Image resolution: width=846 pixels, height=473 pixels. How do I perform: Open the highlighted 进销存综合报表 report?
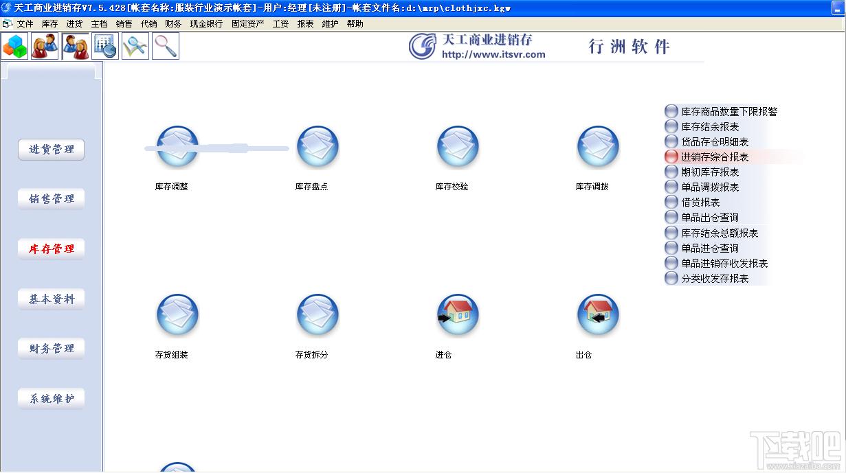pyautogui.click(x=706, y=157)
